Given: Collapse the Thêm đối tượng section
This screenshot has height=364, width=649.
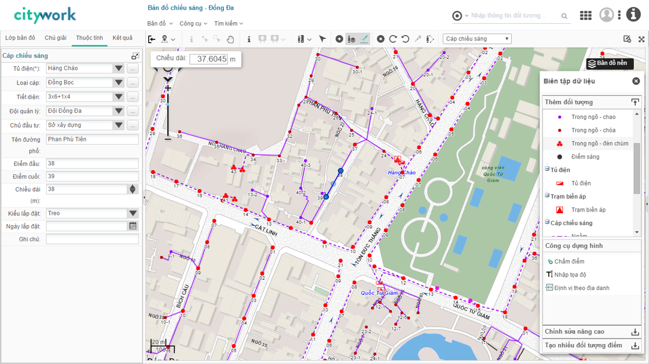Looking at the screenshot, I should [x=635, y=102].
